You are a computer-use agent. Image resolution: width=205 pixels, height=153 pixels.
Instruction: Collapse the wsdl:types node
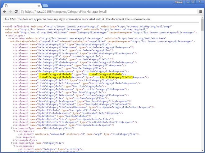pyautogui.click(x=6, y=35)
